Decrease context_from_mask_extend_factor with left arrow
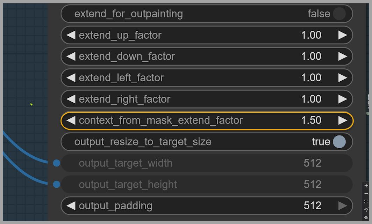The image size is (372, 224). point(71,120)
